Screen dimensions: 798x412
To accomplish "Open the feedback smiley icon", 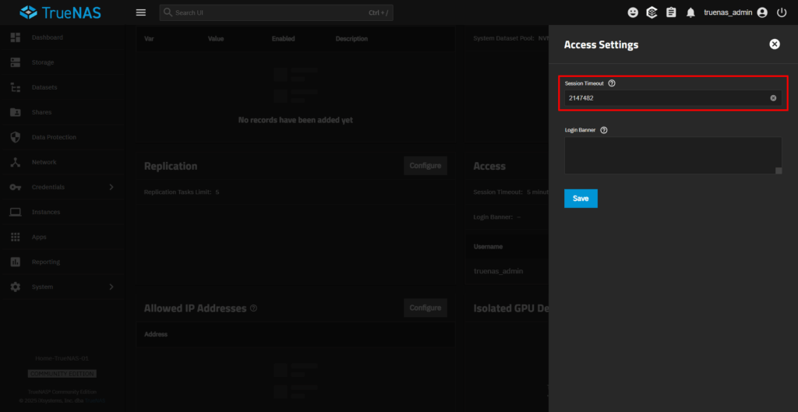I will [x=633, y=12].
